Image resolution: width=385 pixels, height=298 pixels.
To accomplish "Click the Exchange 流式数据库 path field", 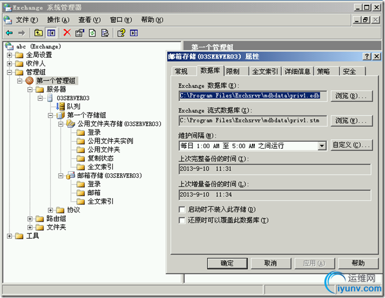I will (253, 120).
